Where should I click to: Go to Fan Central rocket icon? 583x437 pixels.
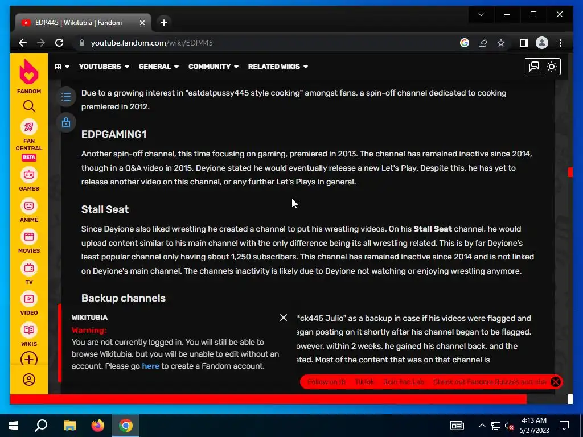coord(28,127)
